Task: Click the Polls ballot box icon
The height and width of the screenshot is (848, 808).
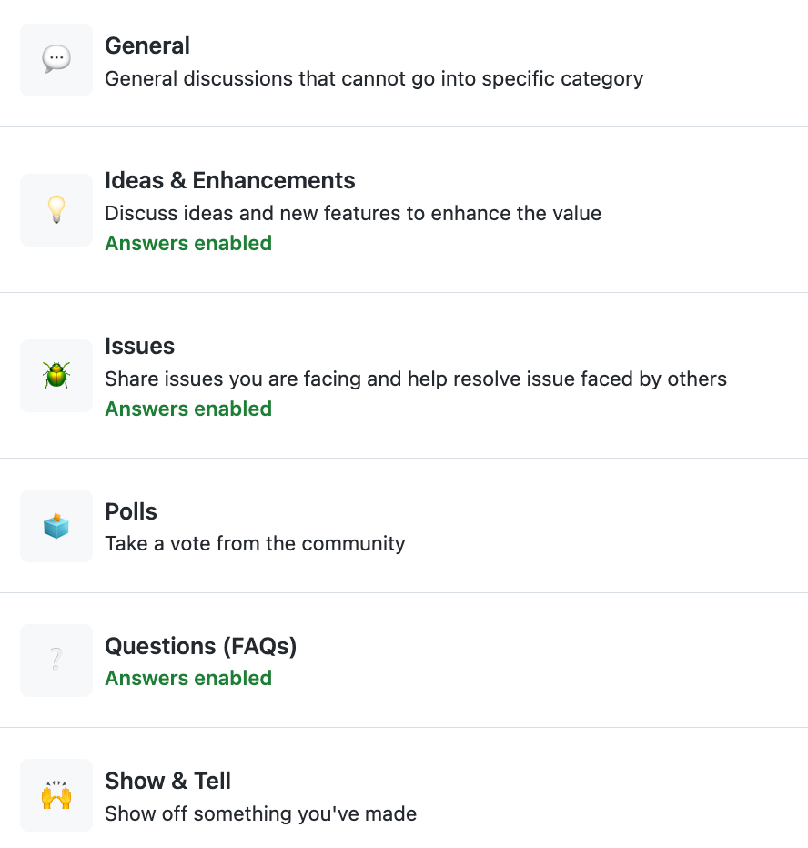Action: tap(56, 526)
